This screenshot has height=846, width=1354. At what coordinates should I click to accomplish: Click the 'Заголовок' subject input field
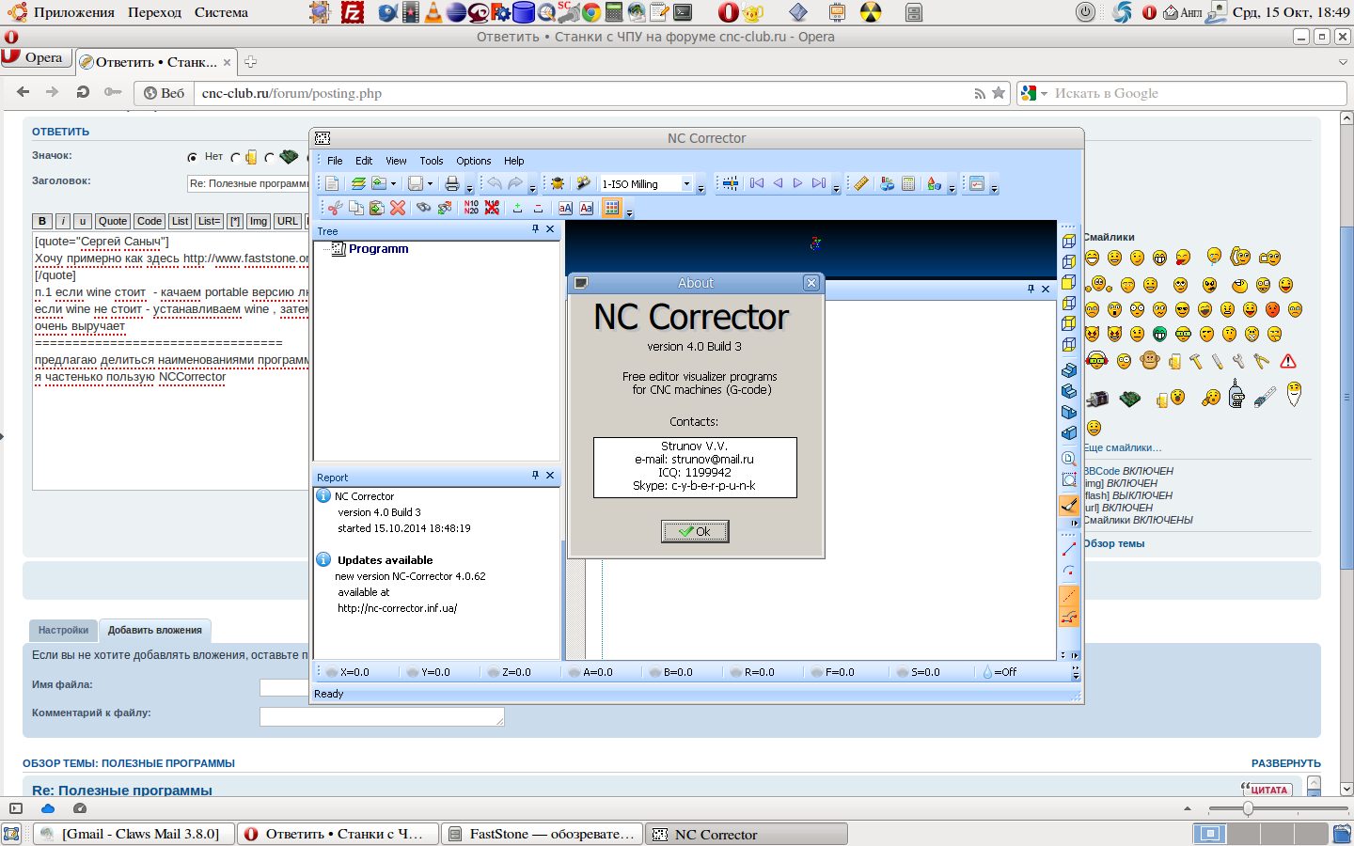point(248,183)
